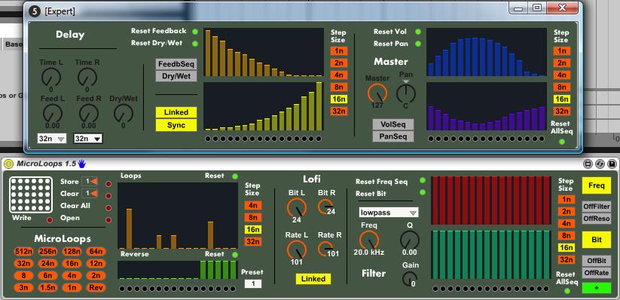
Task: Click the Reset AllSeq LED in Expert window
Action: point(562,142)
